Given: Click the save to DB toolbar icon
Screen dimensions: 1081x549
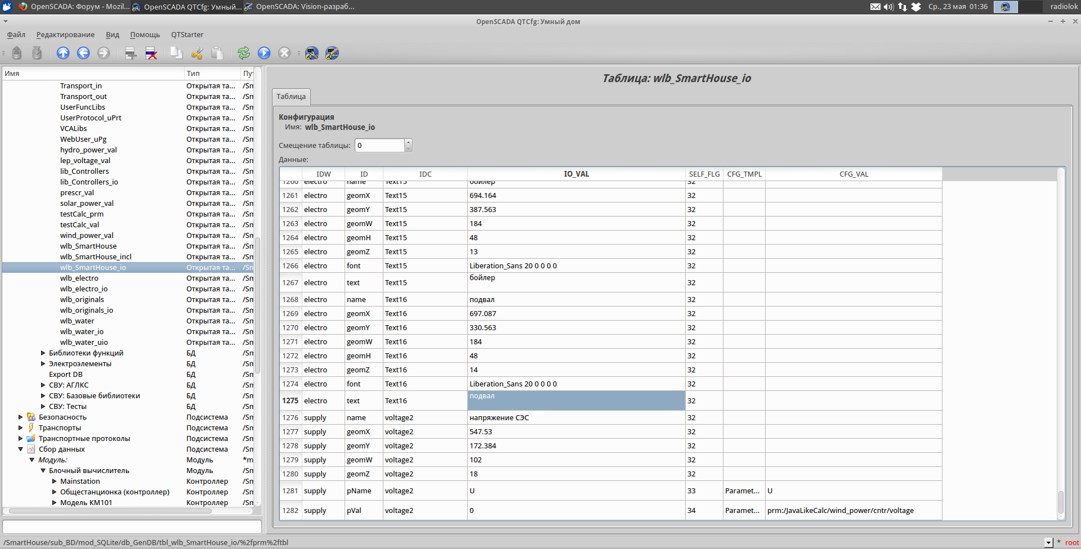Looking at the screenshot, I should click(x=37, y=53).
